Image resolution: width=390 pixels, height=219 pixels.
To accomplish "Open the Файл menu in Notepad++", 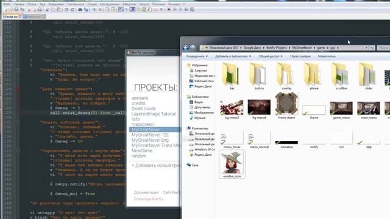I will pos(7,4).
